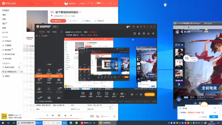Pause the song in NetEase player bar
The width and height of the screenshot is (222, 125).
click(x=59, y=116)
